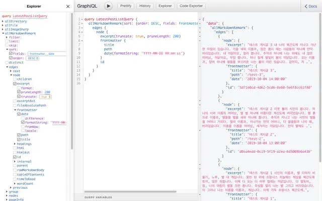Fold the frontmatter block in the query editor
This screenshot has height=201, width=322.
pos(83,40)
